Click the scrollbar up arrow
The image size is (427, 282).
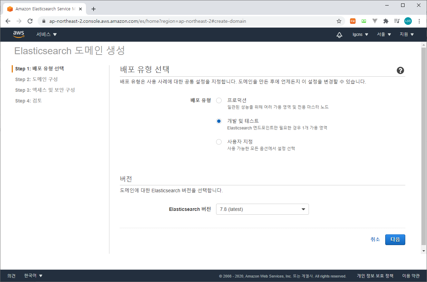pos(424,45)
